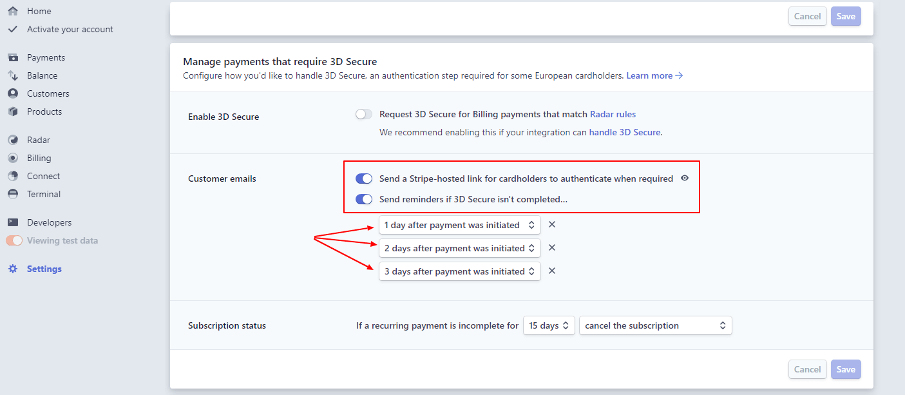905x395 pixels.
Task: Cancel 3D Secure changes at bottom
Action: pyautogui.click(x=808, y=369)
